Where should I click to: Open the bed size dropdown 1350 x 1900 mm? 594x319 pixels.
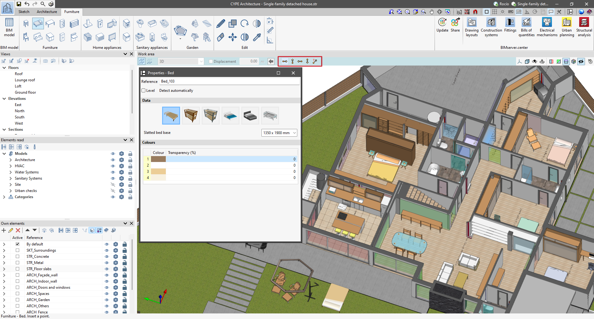tap(279, 133)
